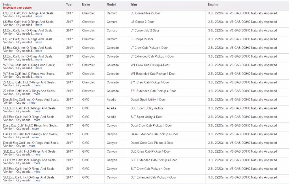
Task: Show more notes for WT Extended Cab Pickup row
Action: (x=39, y=77)
